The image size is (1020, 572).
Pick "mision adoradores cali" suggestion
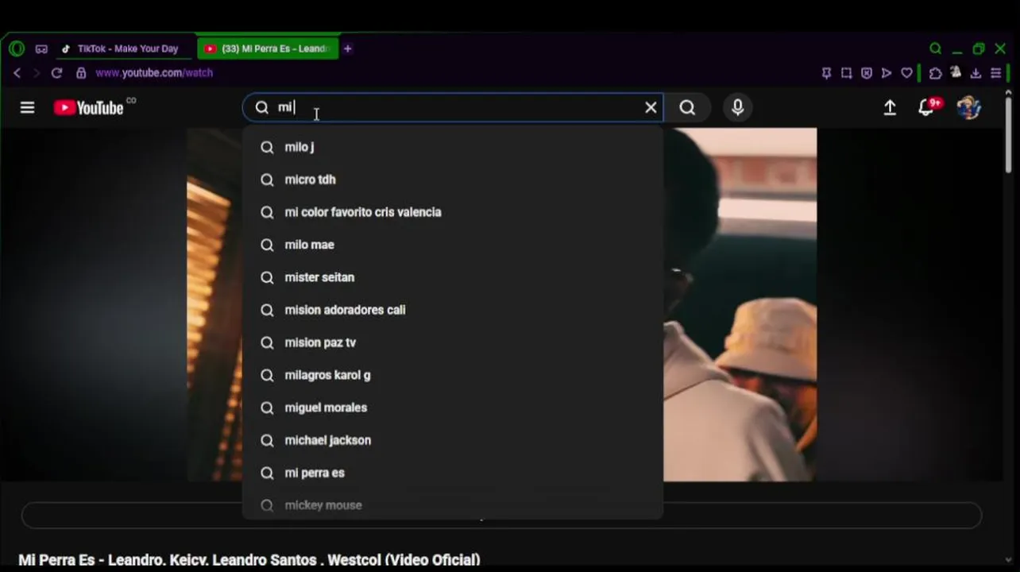[453, 310]
